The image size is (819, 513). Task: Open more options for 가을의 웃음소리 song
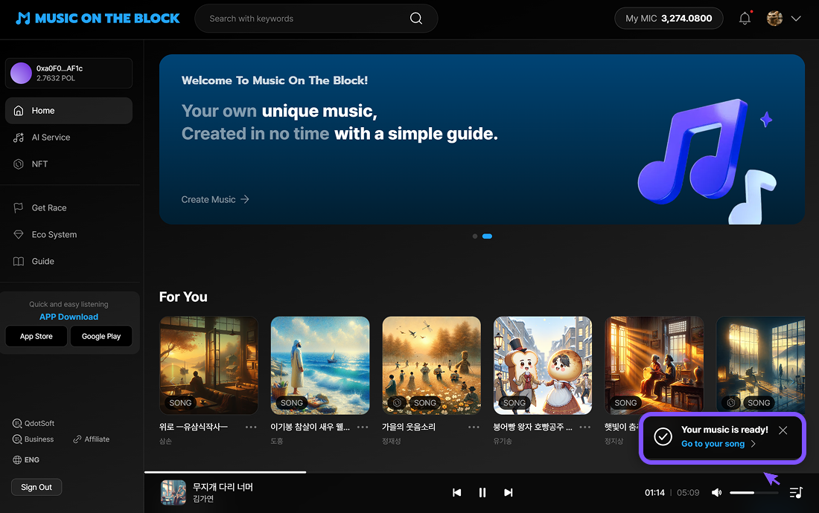tap(474, 427)
